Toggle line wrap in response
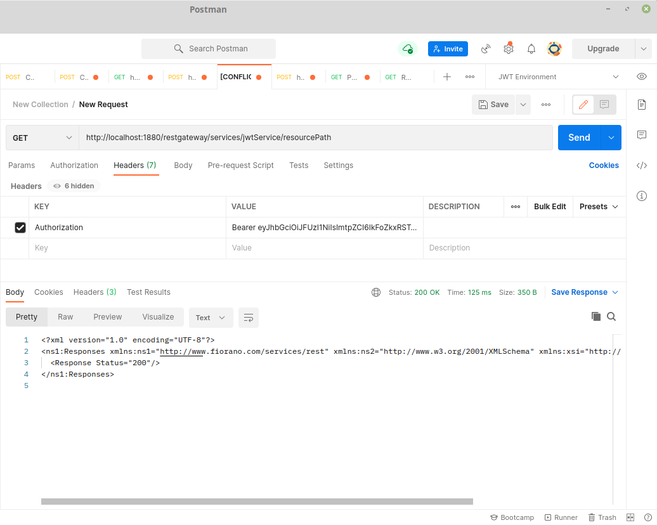 [x=249, y=318]
